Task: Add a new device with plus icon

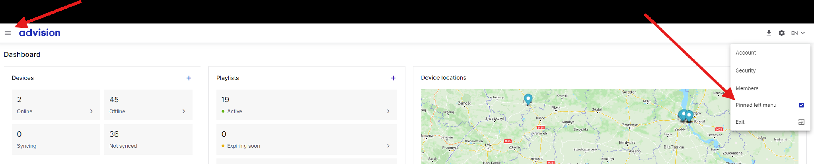Action: pos(189,78)
